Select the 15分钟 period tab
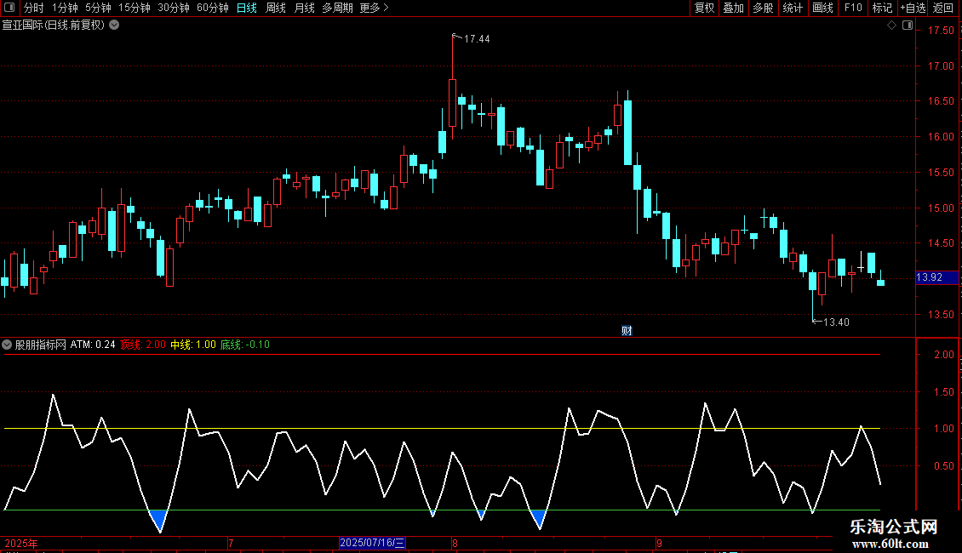962x553 pixels. pos(134,8)
